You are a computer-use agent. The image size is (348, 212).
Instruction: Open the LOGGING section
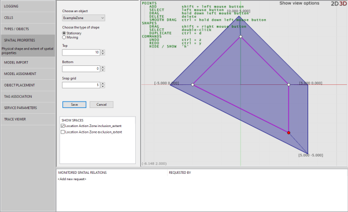(28, 6)
